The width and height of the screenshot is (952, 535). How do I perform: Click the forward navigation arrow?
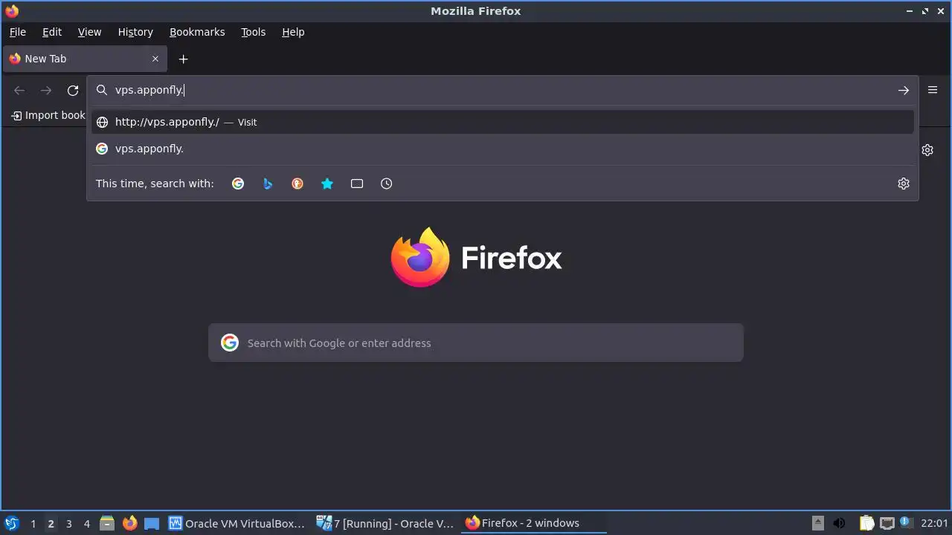[46, 90]
